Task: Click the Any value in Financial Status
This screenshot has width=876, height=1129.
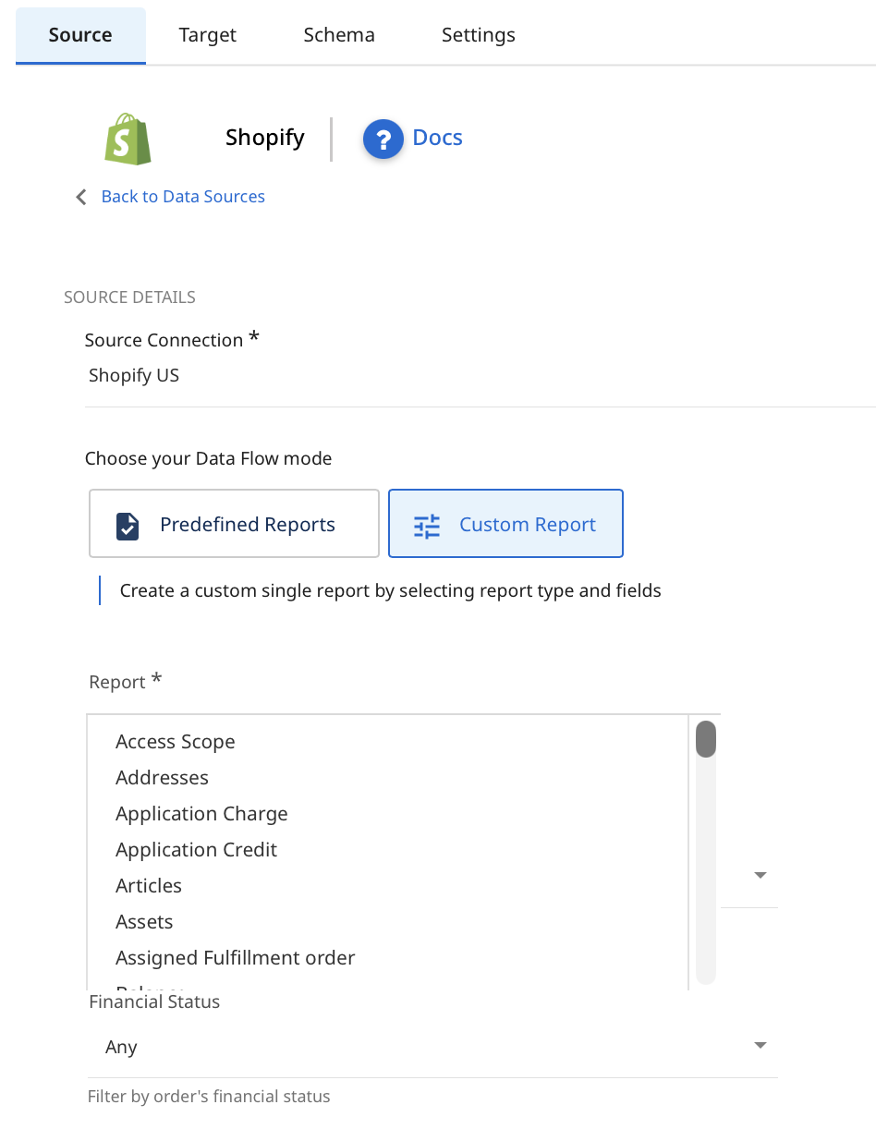Action: 121,1047
